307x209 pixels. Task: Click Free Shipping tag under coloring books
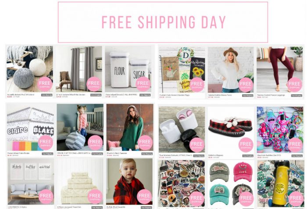(47, 154)
